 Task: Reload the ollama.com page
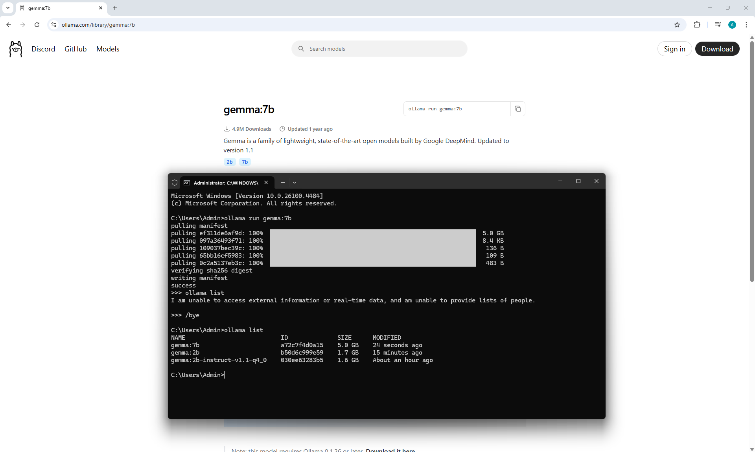coord(37,25)
